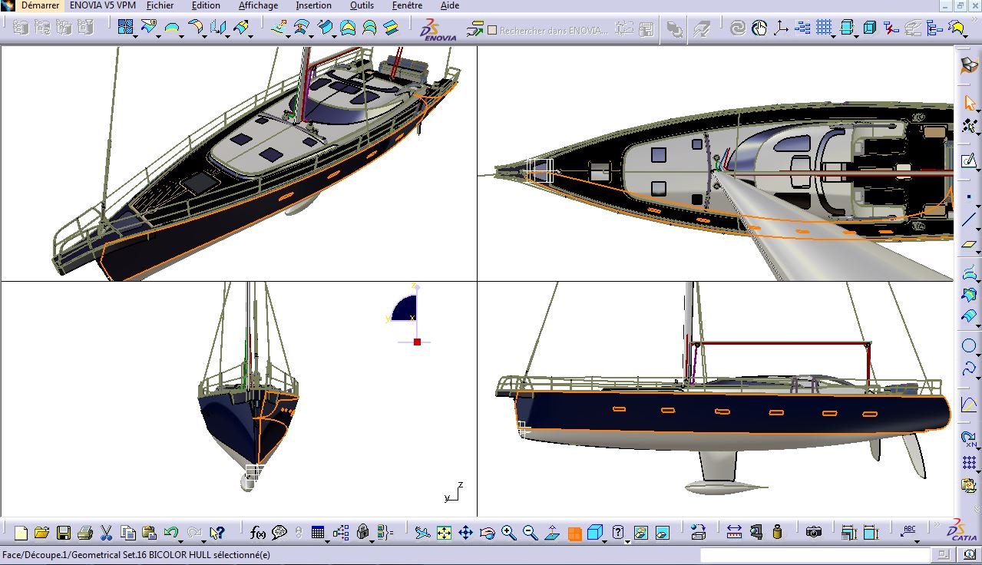Screen dimensions: 982x565
Task: Click the What's This help icon
Action: [x=217, y=532]
